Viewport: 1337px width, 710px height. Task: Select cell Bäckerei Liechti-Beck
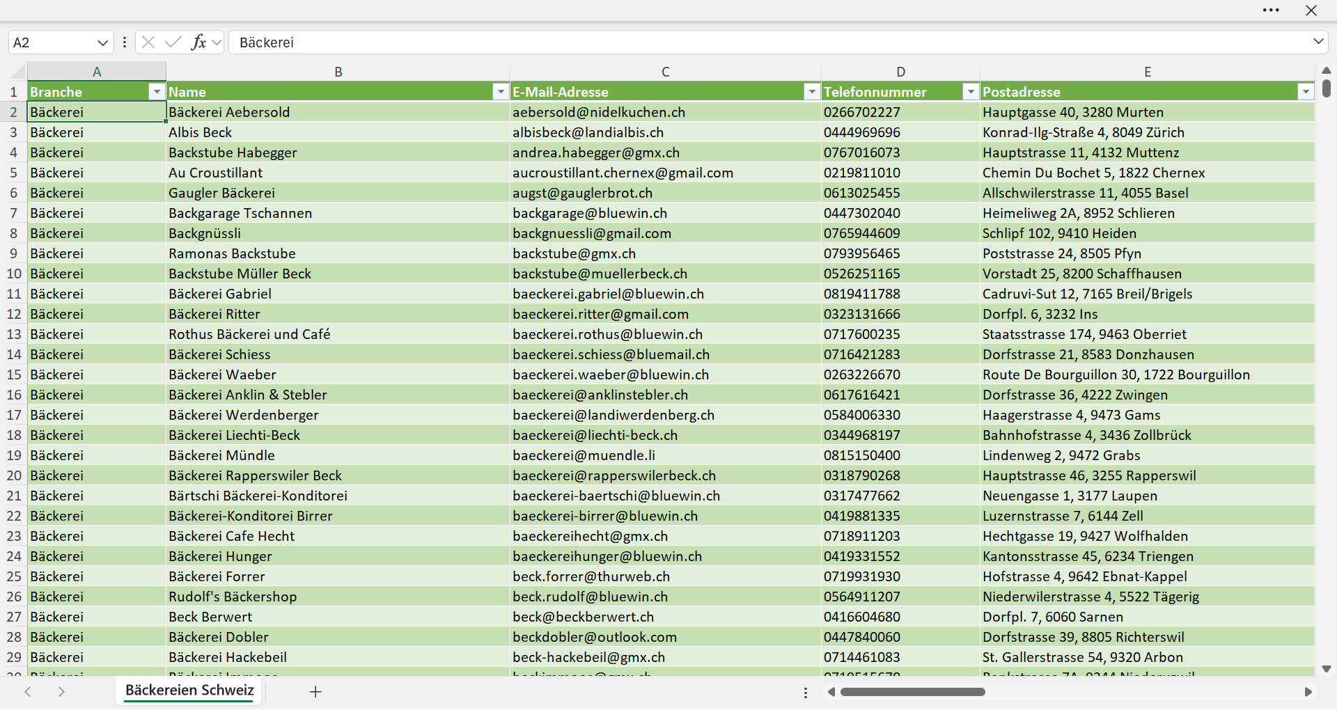point(338,435)
